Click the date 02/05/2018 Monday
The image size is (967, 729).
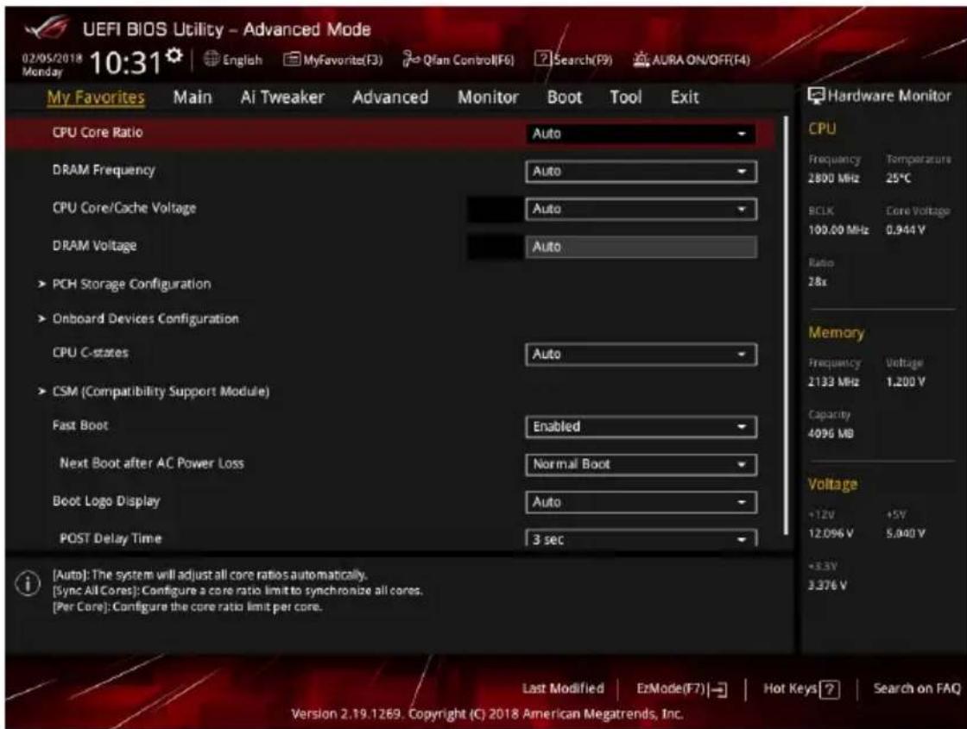pos(52,65)
